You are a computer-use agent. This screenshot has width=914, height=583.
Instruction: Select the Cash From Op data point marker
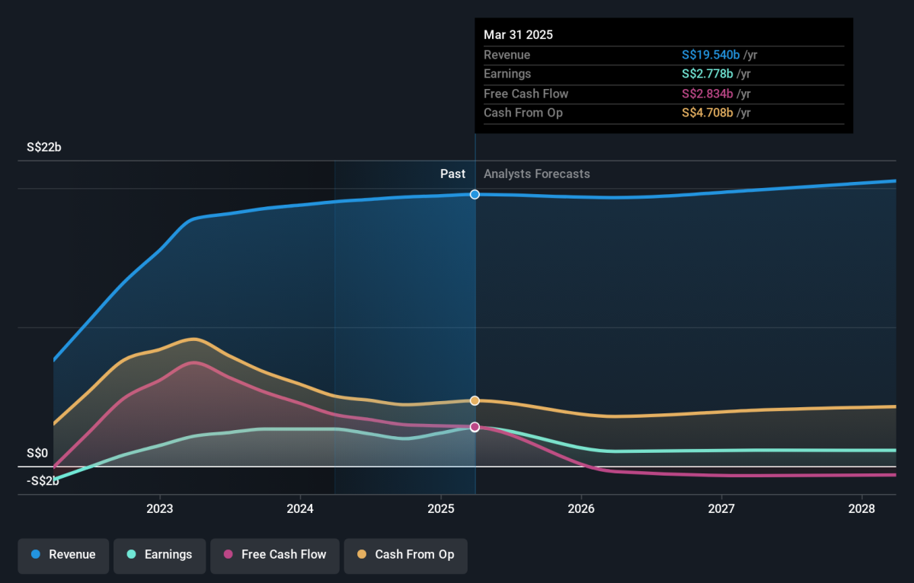[x=475, y=400]
